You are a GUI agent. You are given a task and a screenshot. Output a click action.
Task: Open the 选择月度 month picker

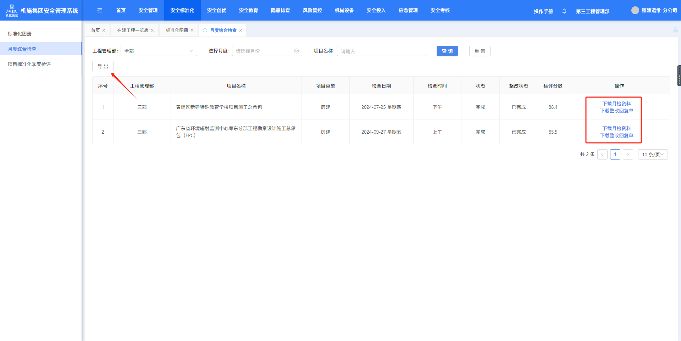pos(267,51)
